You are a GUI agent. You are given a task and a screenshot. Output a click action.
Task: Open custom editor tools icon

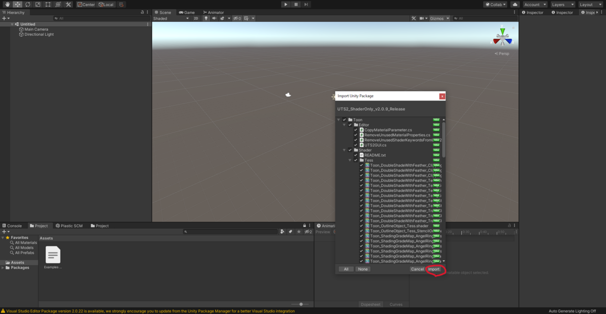(68, 5)
